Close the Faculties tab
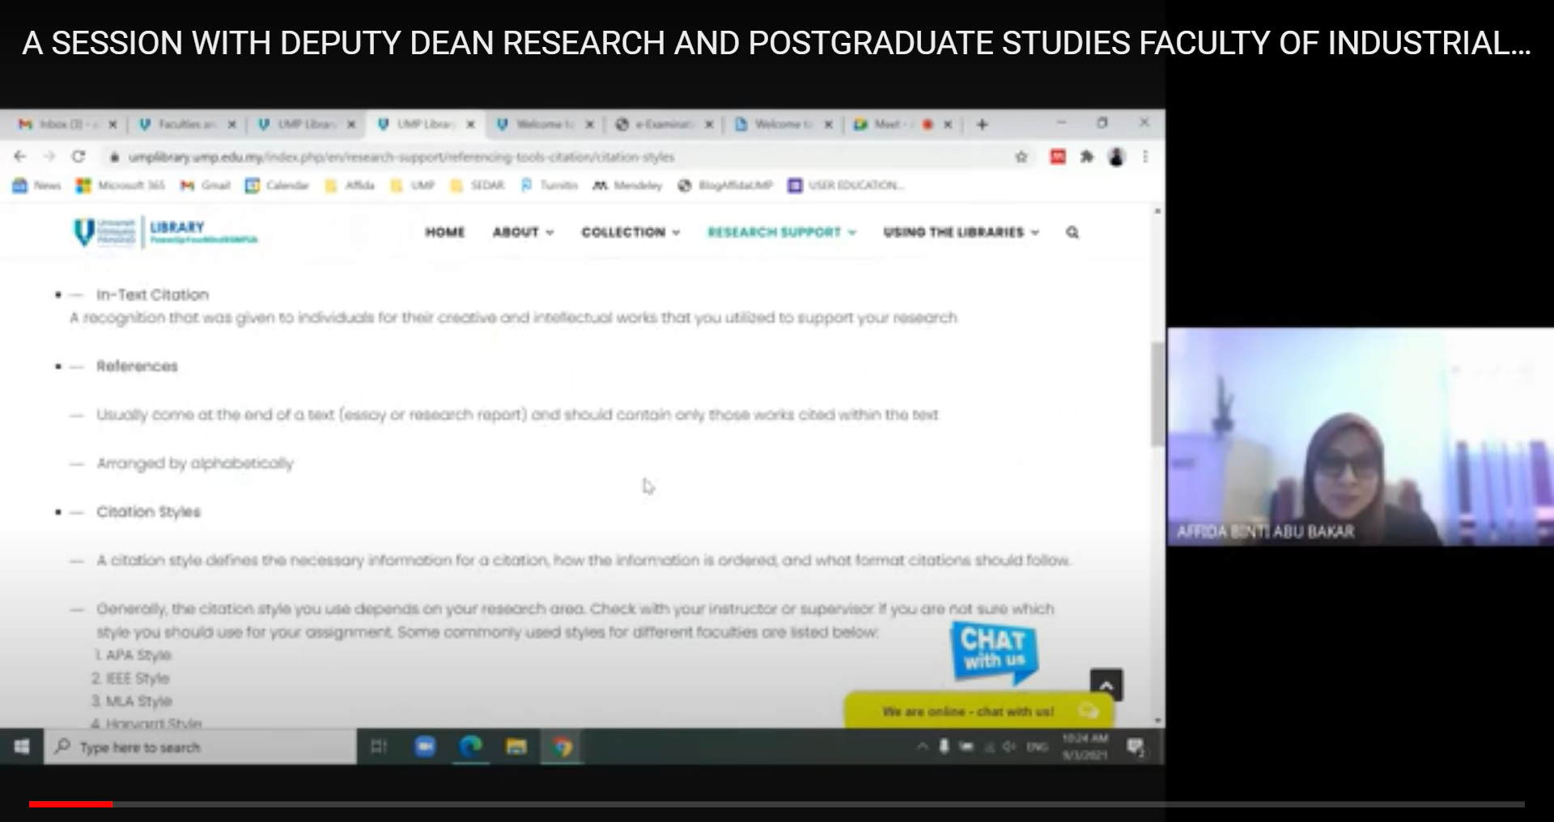Screen dimensions: 1554x822 (232, 124)
